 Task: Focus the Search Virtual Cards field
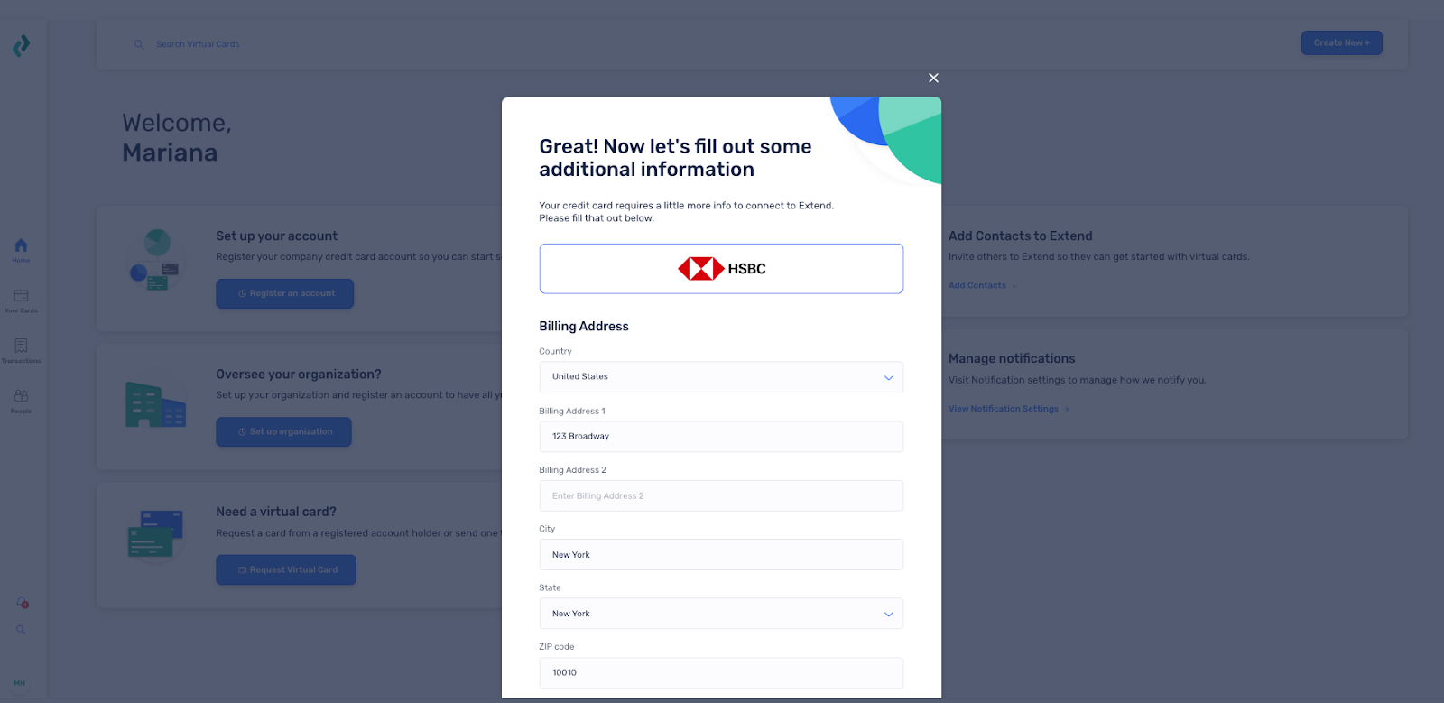[x=198, y=44]
